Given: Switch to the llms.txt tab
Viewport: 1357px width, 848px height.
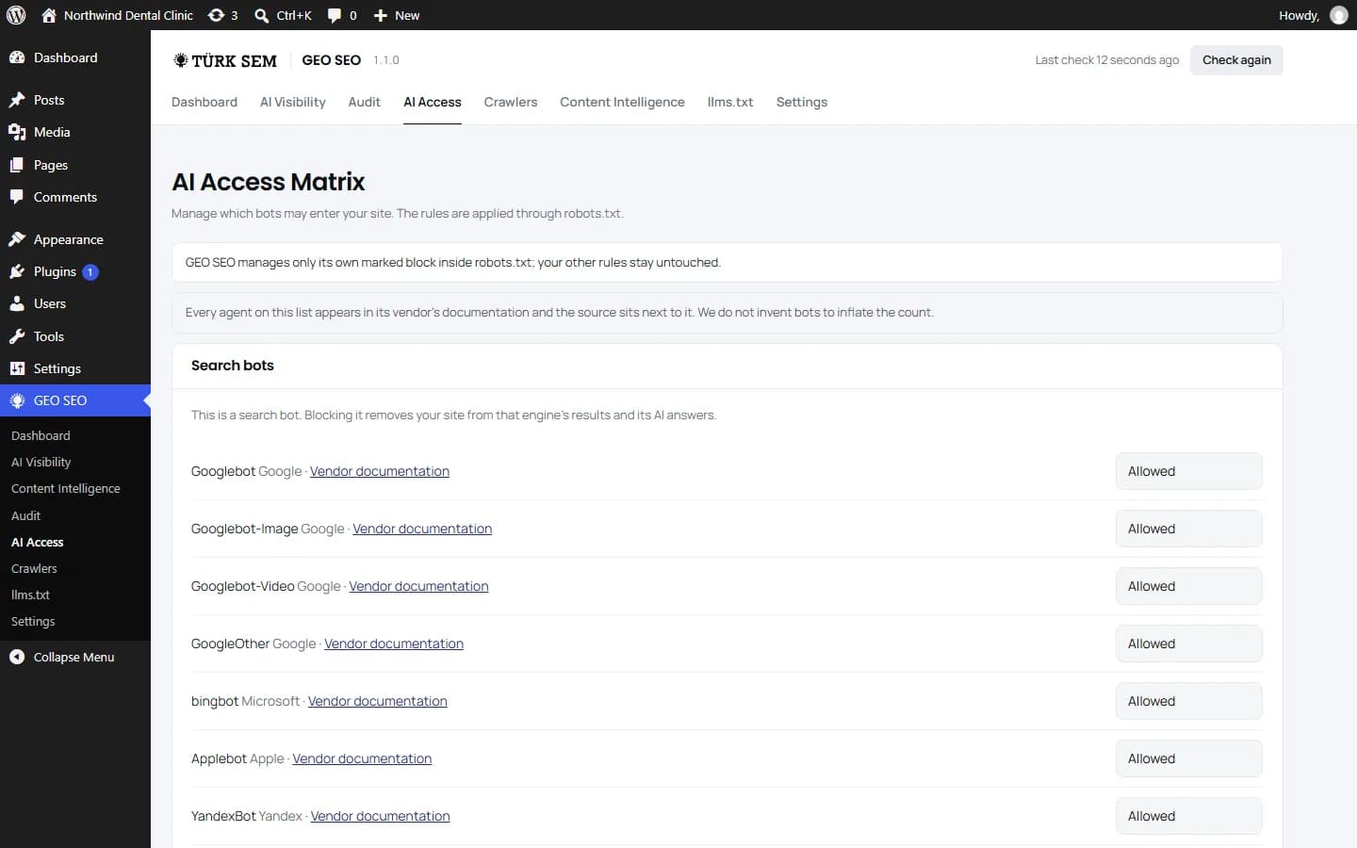Looking at the screenshot, I should (x=730, y=102).
